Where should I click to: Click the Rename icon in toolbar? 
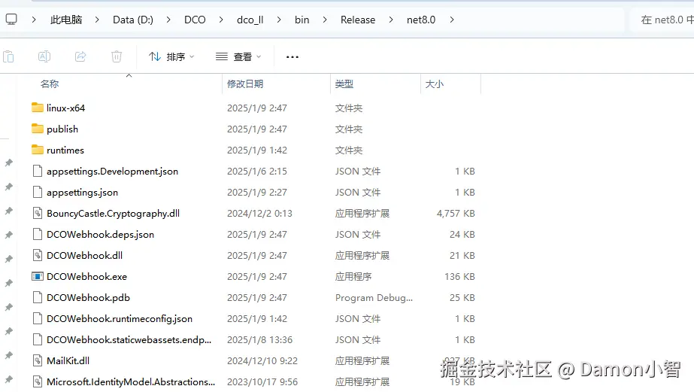tap(44, 56)
